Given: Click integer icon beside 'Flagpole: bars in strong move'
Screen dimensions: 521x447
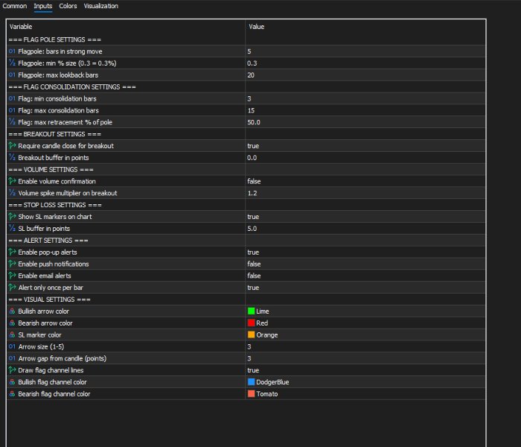Looking at the screenshot, I should (x=12, y=51).
